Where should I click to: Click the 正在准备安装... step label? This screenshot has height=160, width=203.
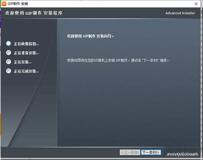click(x=26, y=53)
